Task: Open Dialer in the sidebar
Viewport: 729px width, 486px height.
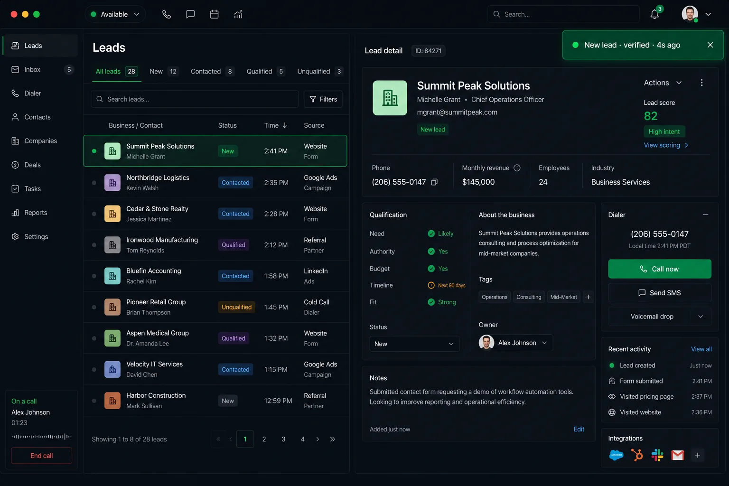Action: pos(40,93)
